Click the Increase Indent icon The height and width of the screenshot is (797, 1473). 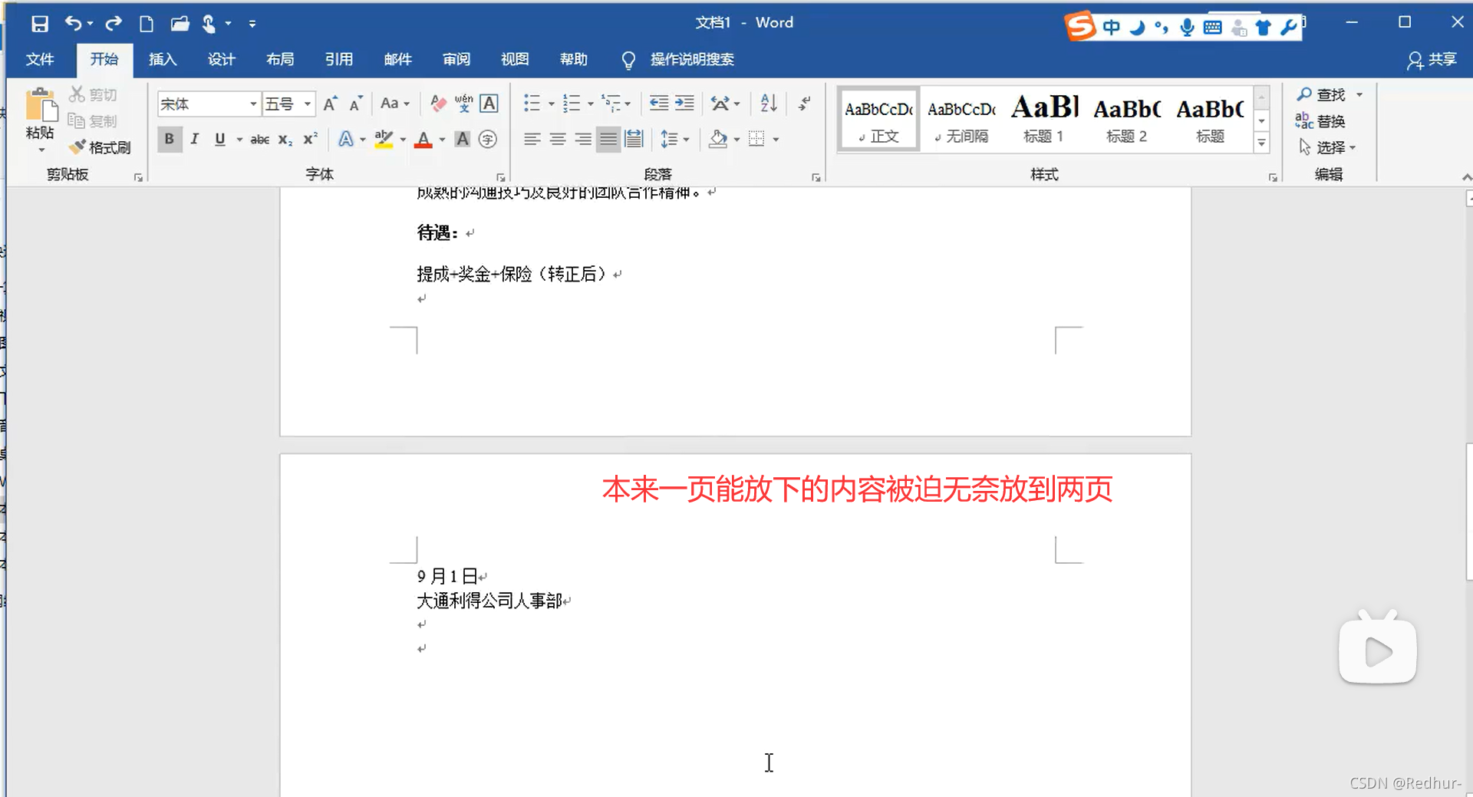(x=684, y=103)
